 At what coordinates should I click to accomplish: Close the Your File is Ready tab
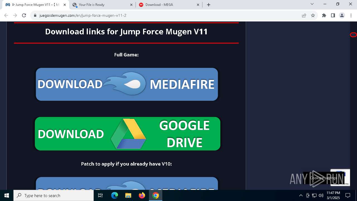(x=132, y=5)
